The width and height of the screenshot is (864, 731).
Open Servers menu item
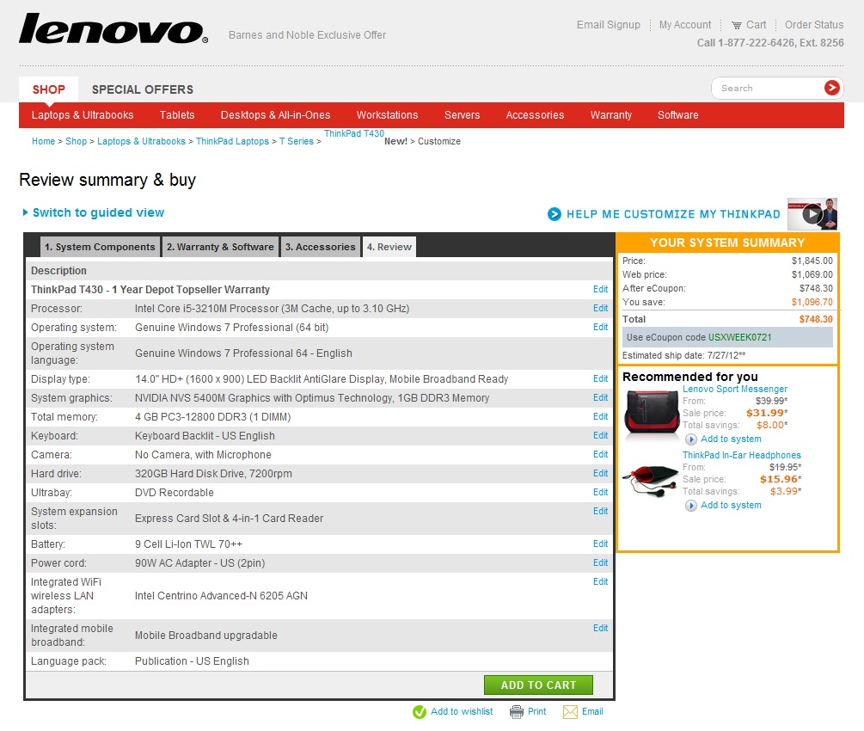click(x=462, y=114)
